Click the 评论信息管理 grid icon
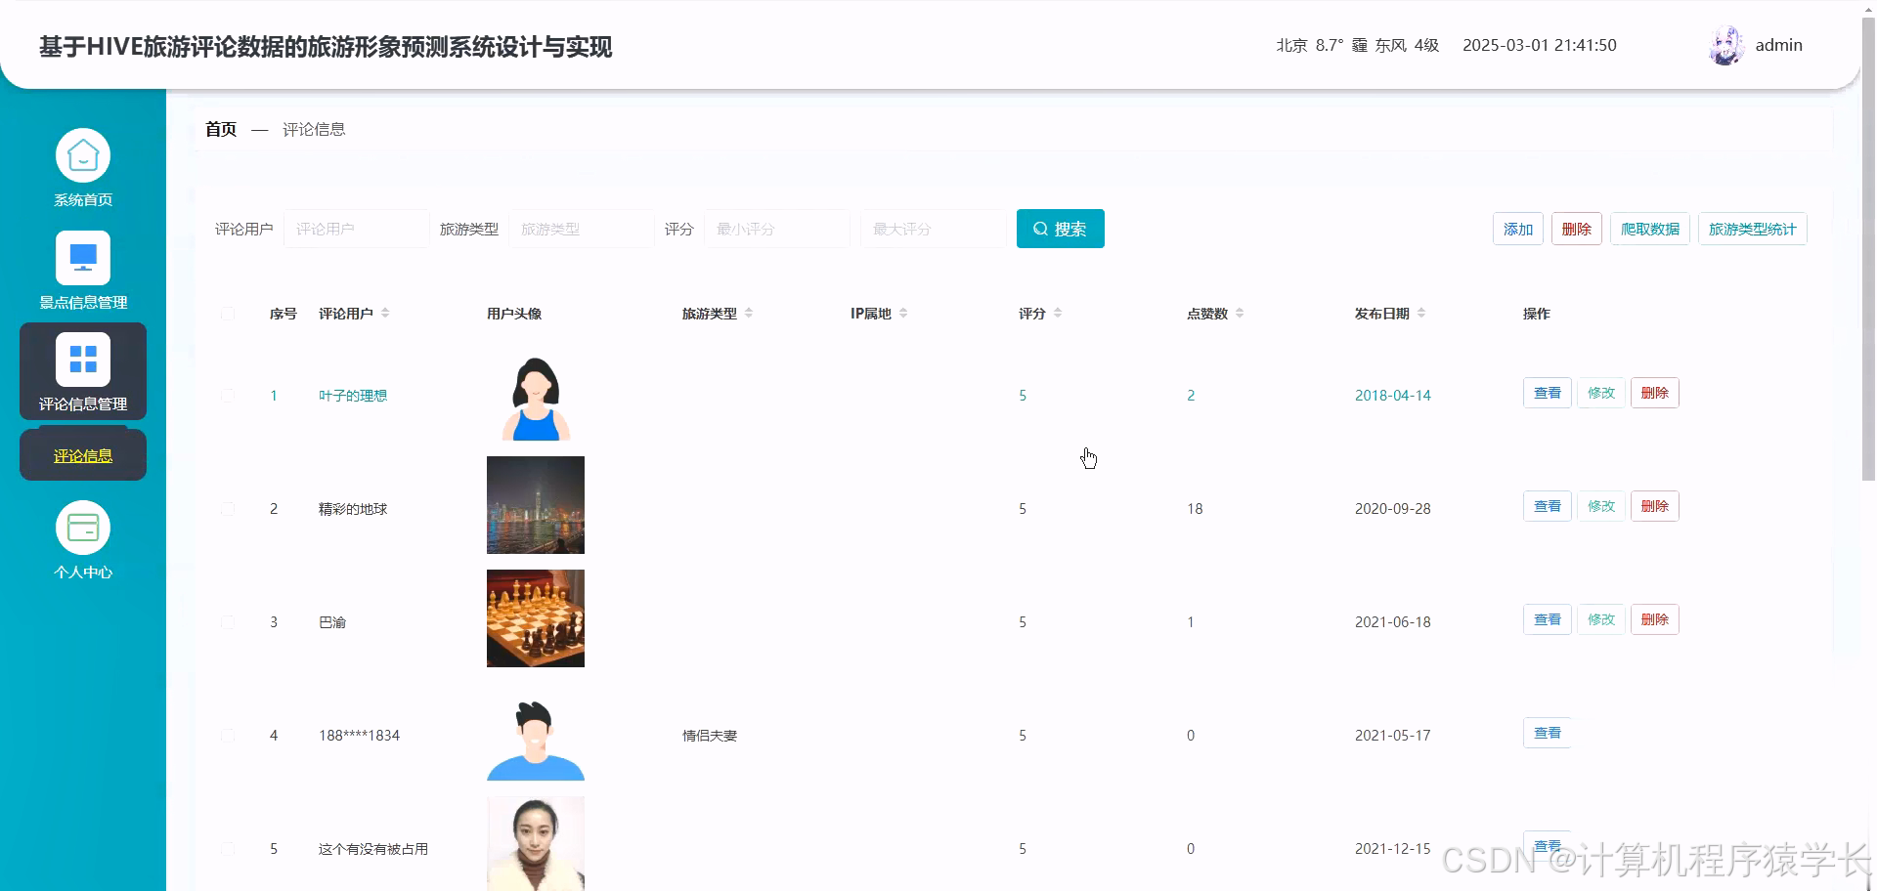Screen dimensions: 1877x891 82,359
